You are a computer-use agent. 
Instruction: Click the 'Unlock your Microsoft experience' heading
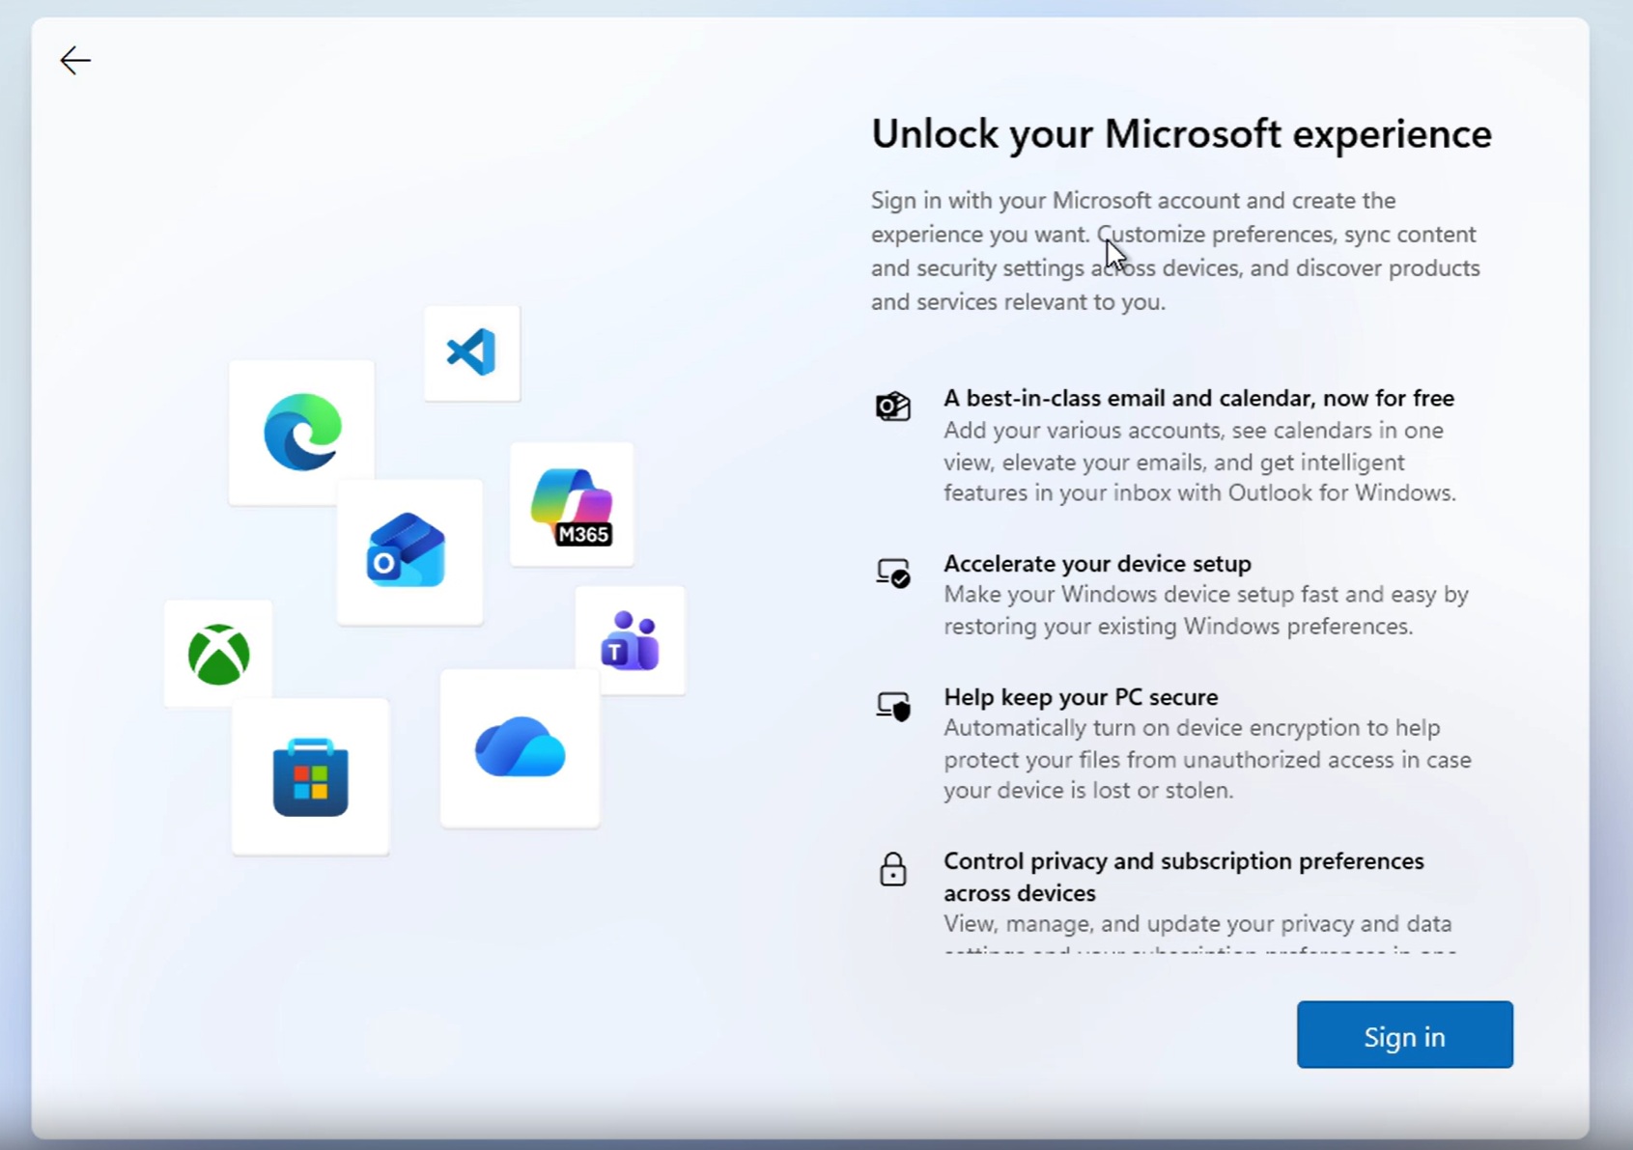(1180, 134)
